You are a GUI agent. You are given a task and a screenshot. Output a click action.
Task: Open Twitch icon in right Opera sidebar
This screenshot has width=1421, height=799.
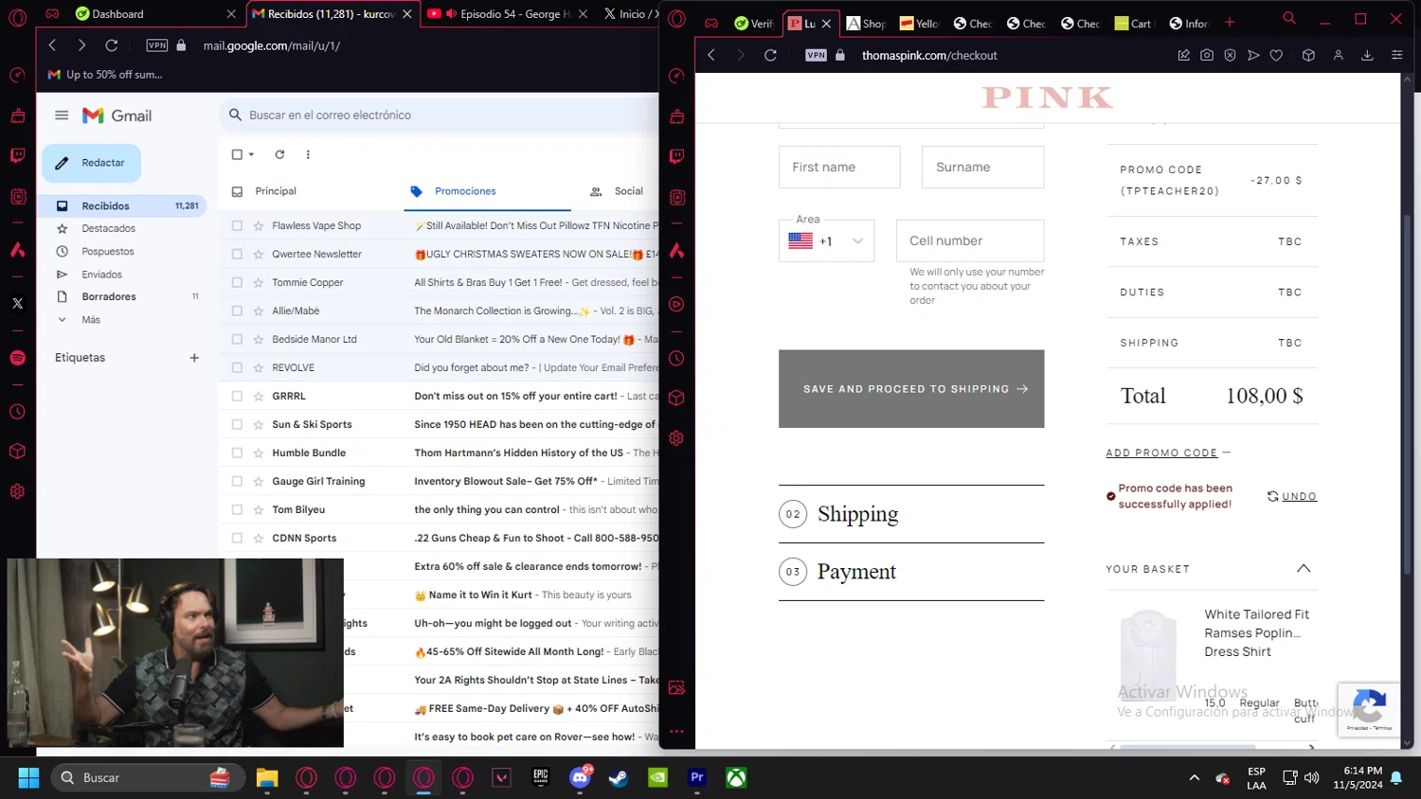(x=676, y=156)
